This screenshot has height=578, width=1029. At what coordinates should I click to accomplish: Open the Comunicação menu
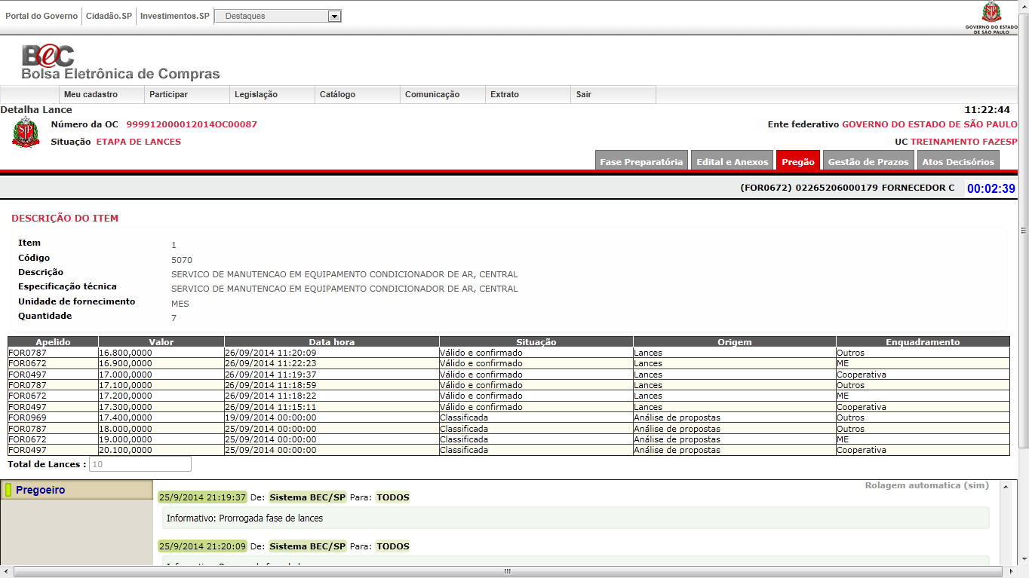pos(442,94)
